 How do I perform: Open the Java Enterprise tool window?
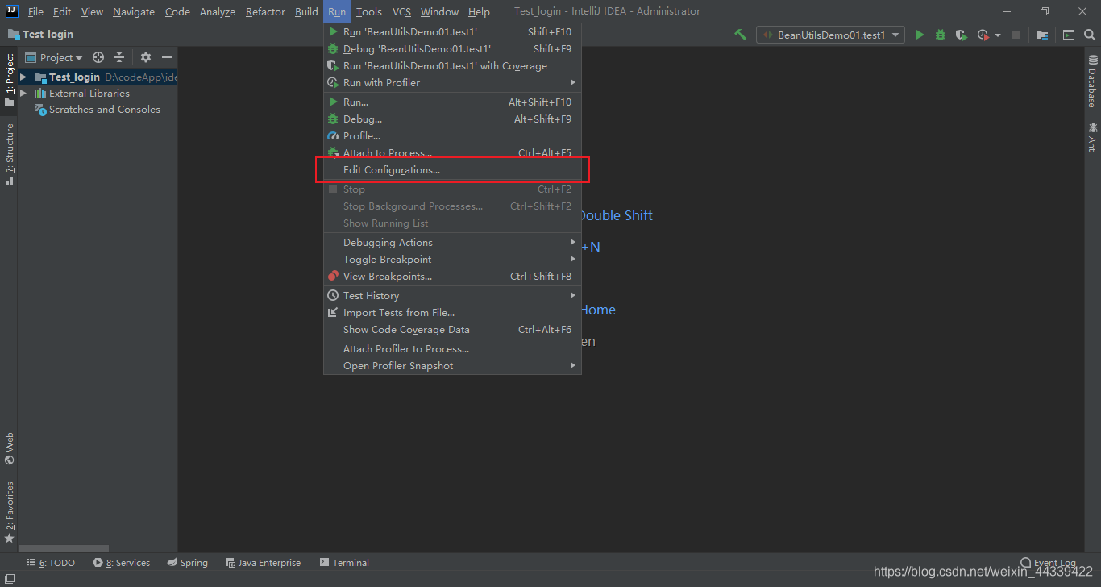coord(263,563)
